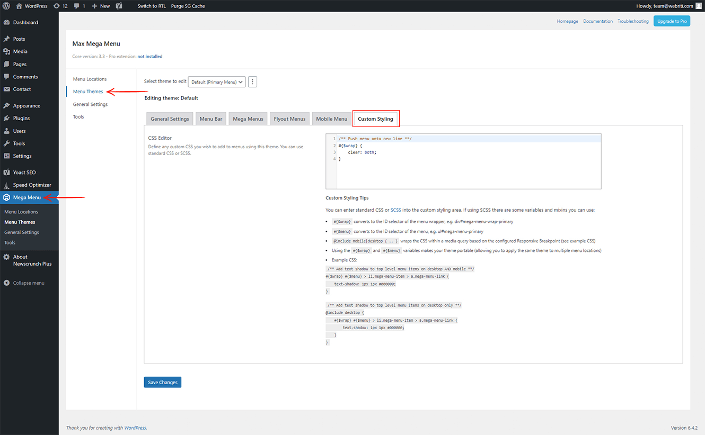Open the home site icon labeled WordPress
The image size is (705, 435).
[x=19, y=6]
